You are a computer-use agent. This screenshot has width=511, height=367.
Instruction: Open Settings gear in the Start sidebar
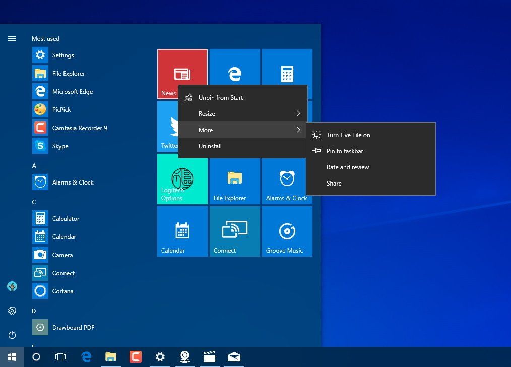pyautogui.click(x=12, y=311)
